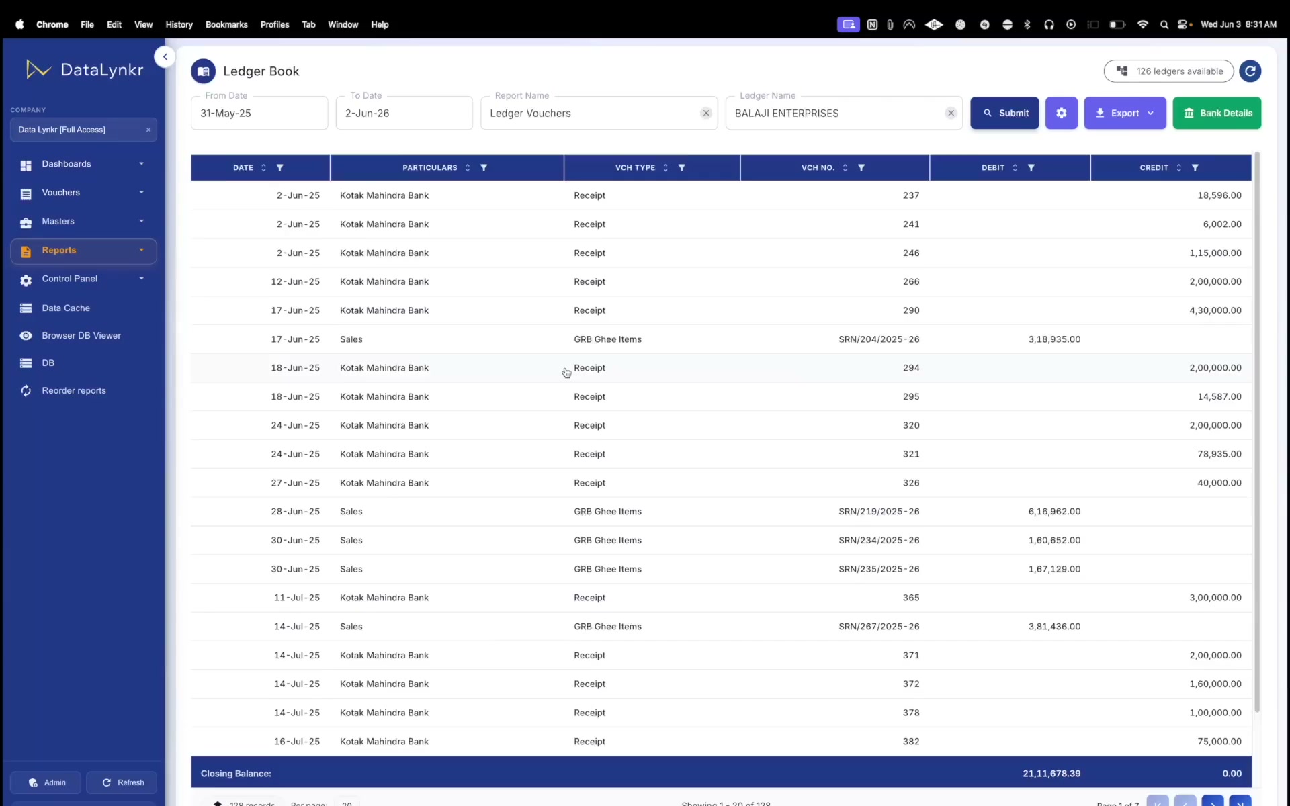Submit the ledger report query

tap(1004, 113)
